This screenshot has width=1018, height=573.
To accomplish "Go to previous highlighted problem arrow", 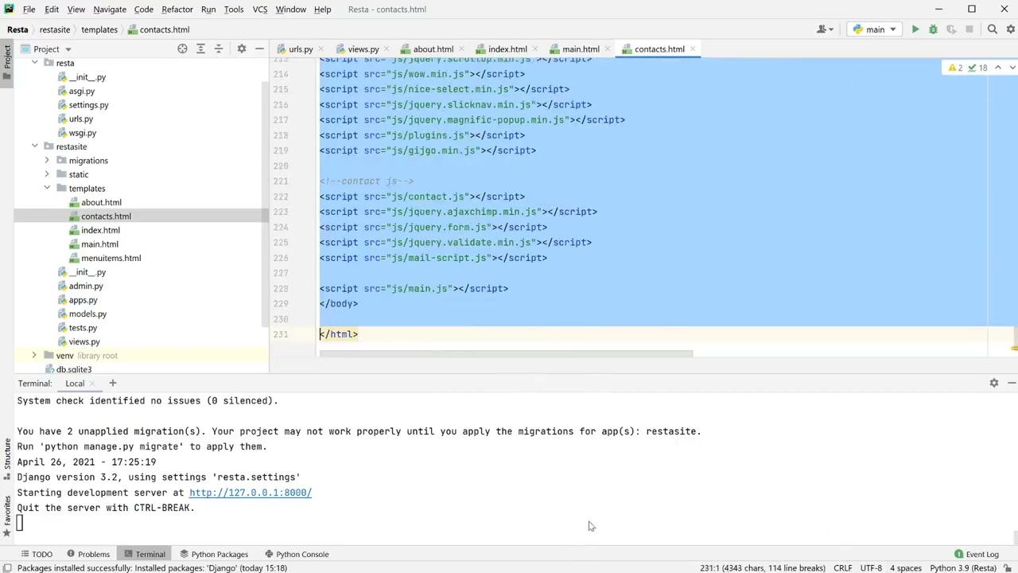I will tap(998, 68).
